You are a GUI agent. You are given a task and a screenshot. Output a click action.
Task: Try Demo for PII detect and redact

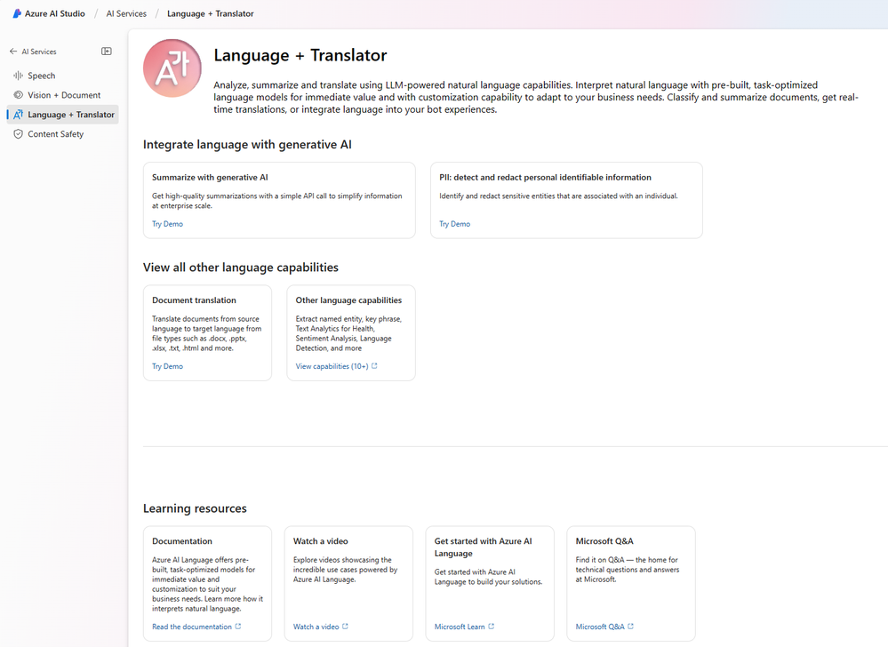[455, 224]
